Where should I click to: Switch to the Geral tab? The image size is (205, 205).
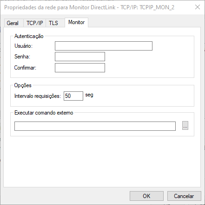click(13, 23)
